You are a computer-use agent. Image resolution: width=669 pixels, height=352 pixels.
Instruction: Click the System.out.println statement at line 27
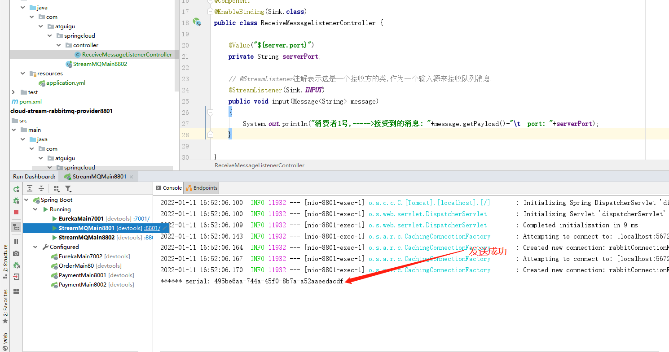pyautogui.click(x=421, y=124)
